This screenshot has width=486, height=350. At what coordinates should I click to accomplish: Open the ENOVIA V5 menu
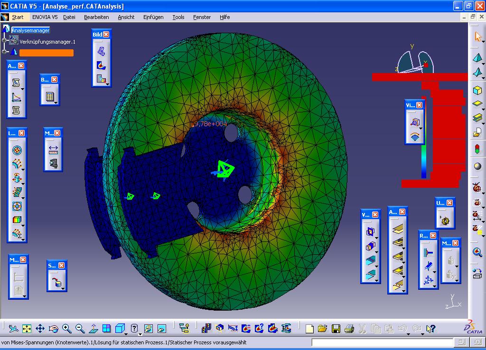click(45, 17)
